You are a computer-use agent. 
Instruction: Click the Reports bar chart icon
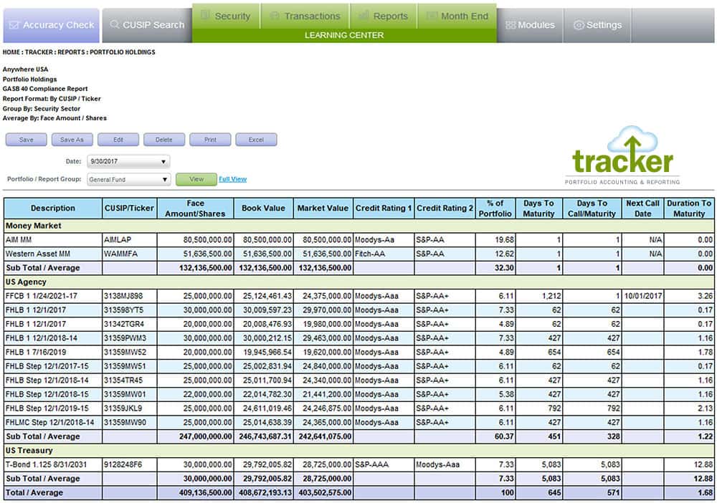364,16
